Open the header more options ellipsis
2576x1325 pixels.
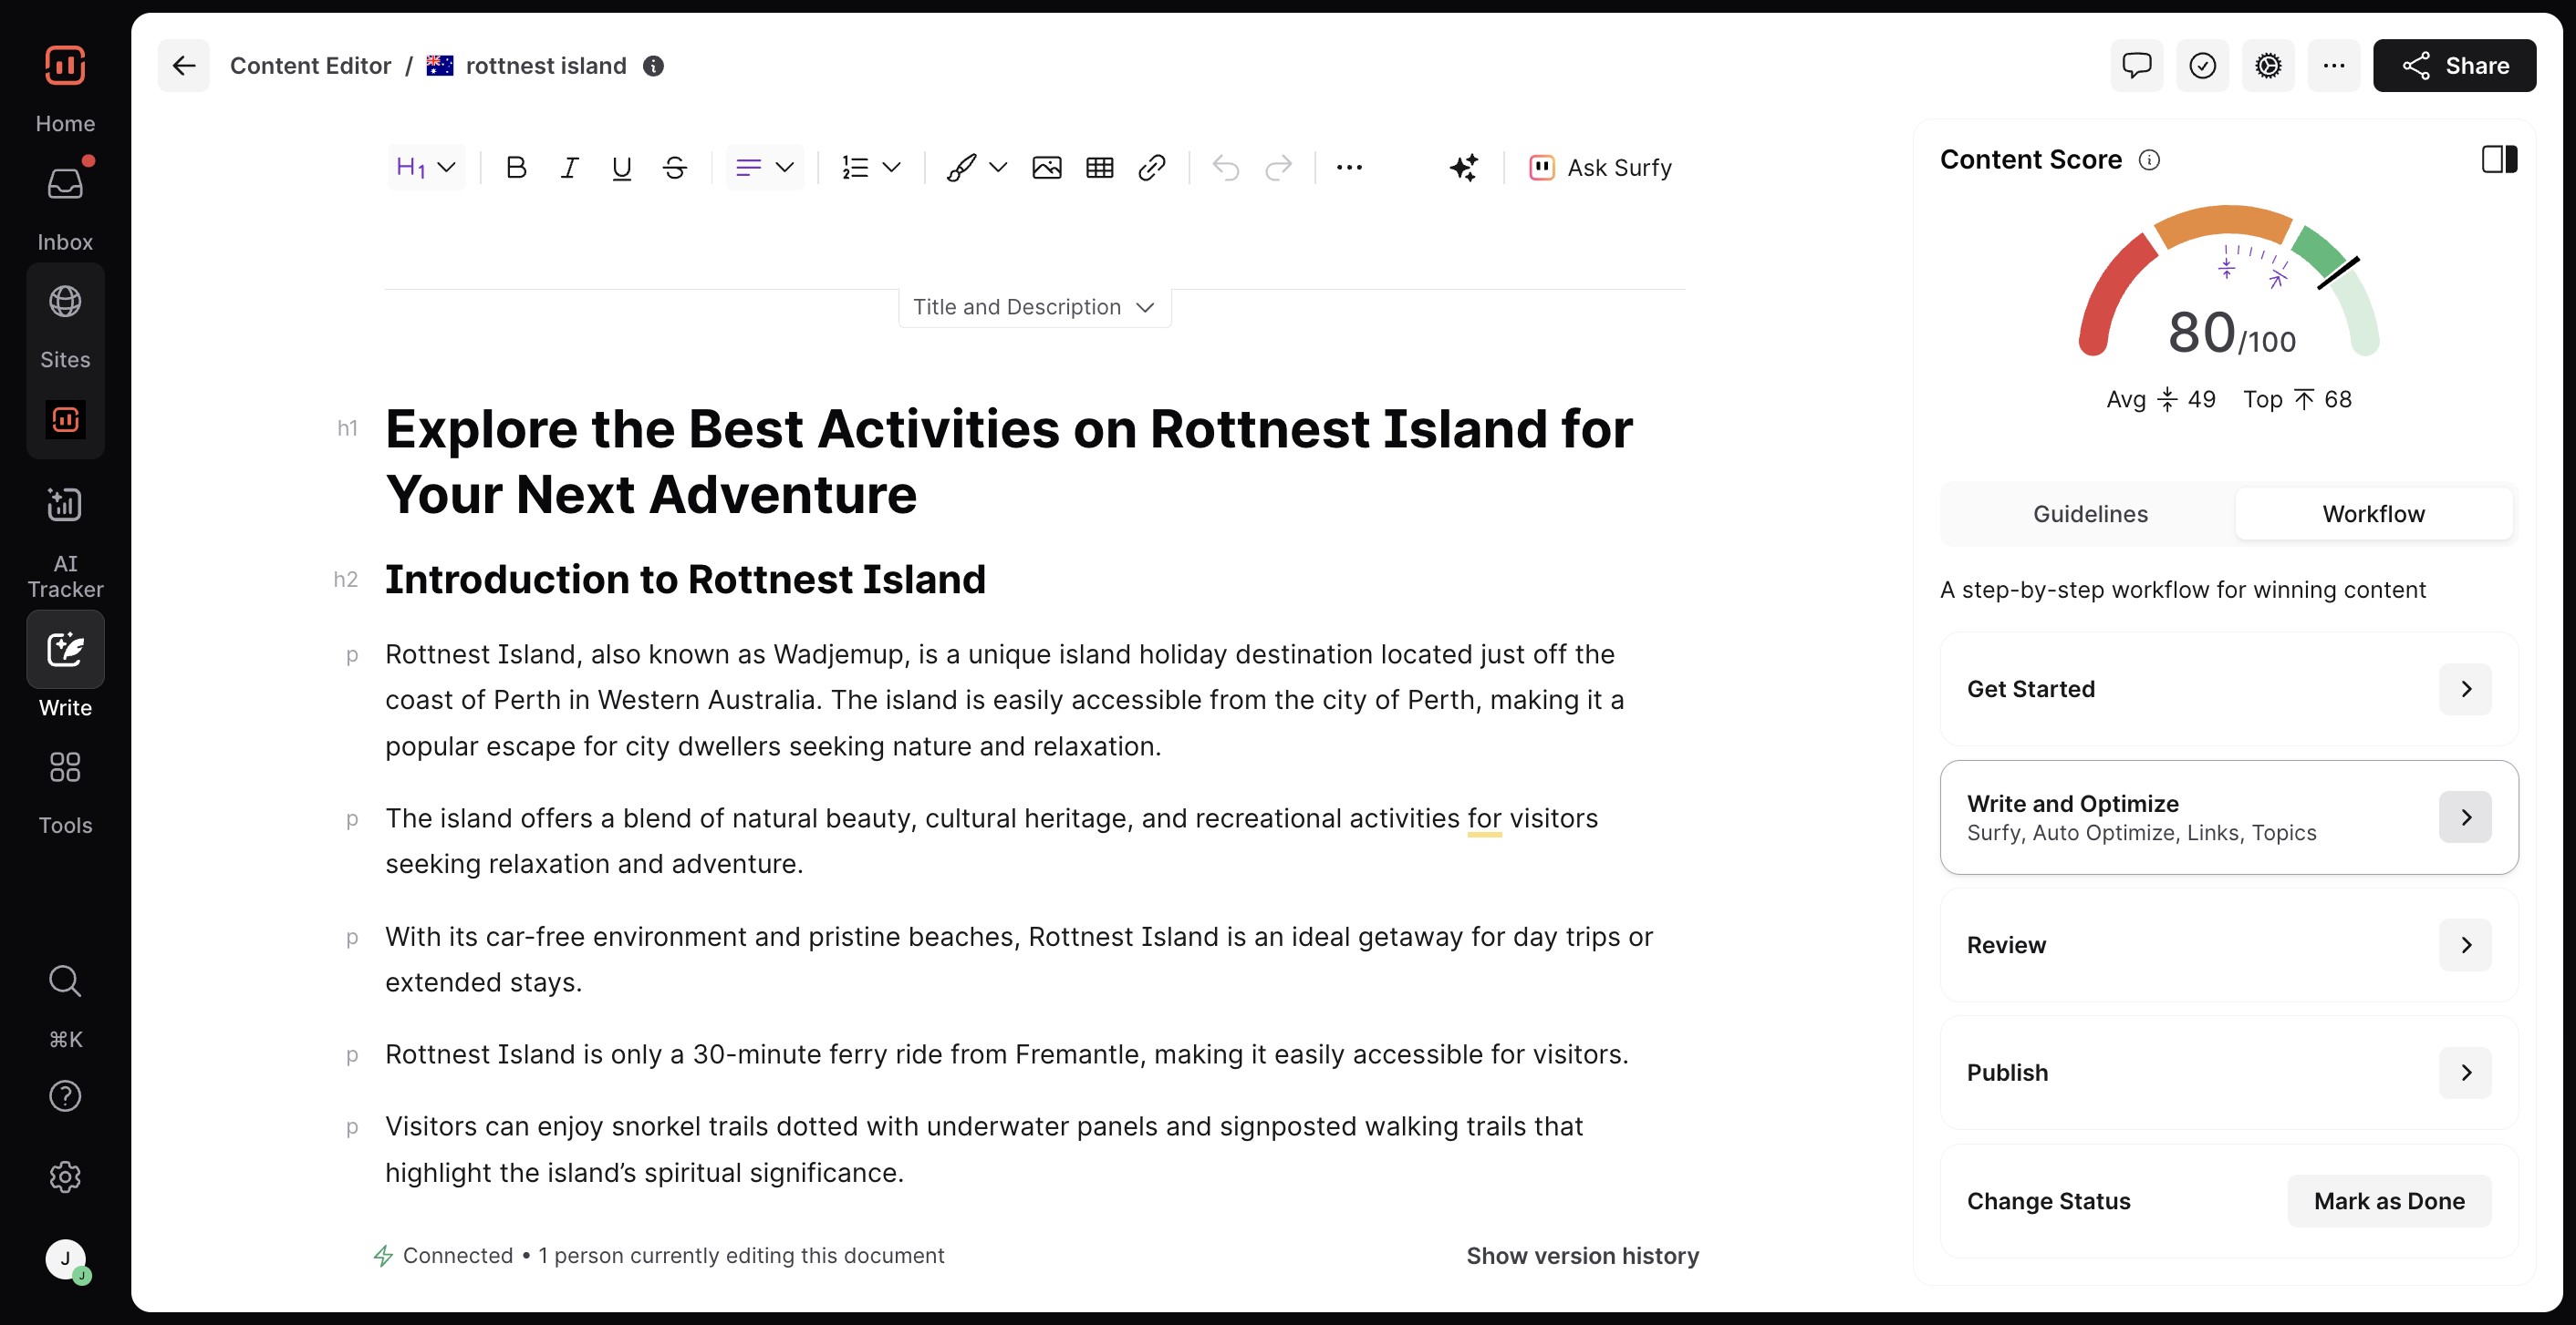pos(2334,66)
